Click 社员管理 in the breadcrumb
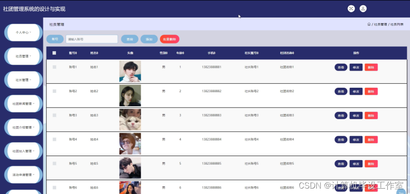Screen dimensions: 410x194 pyautogui.click(x=380, y=24)
